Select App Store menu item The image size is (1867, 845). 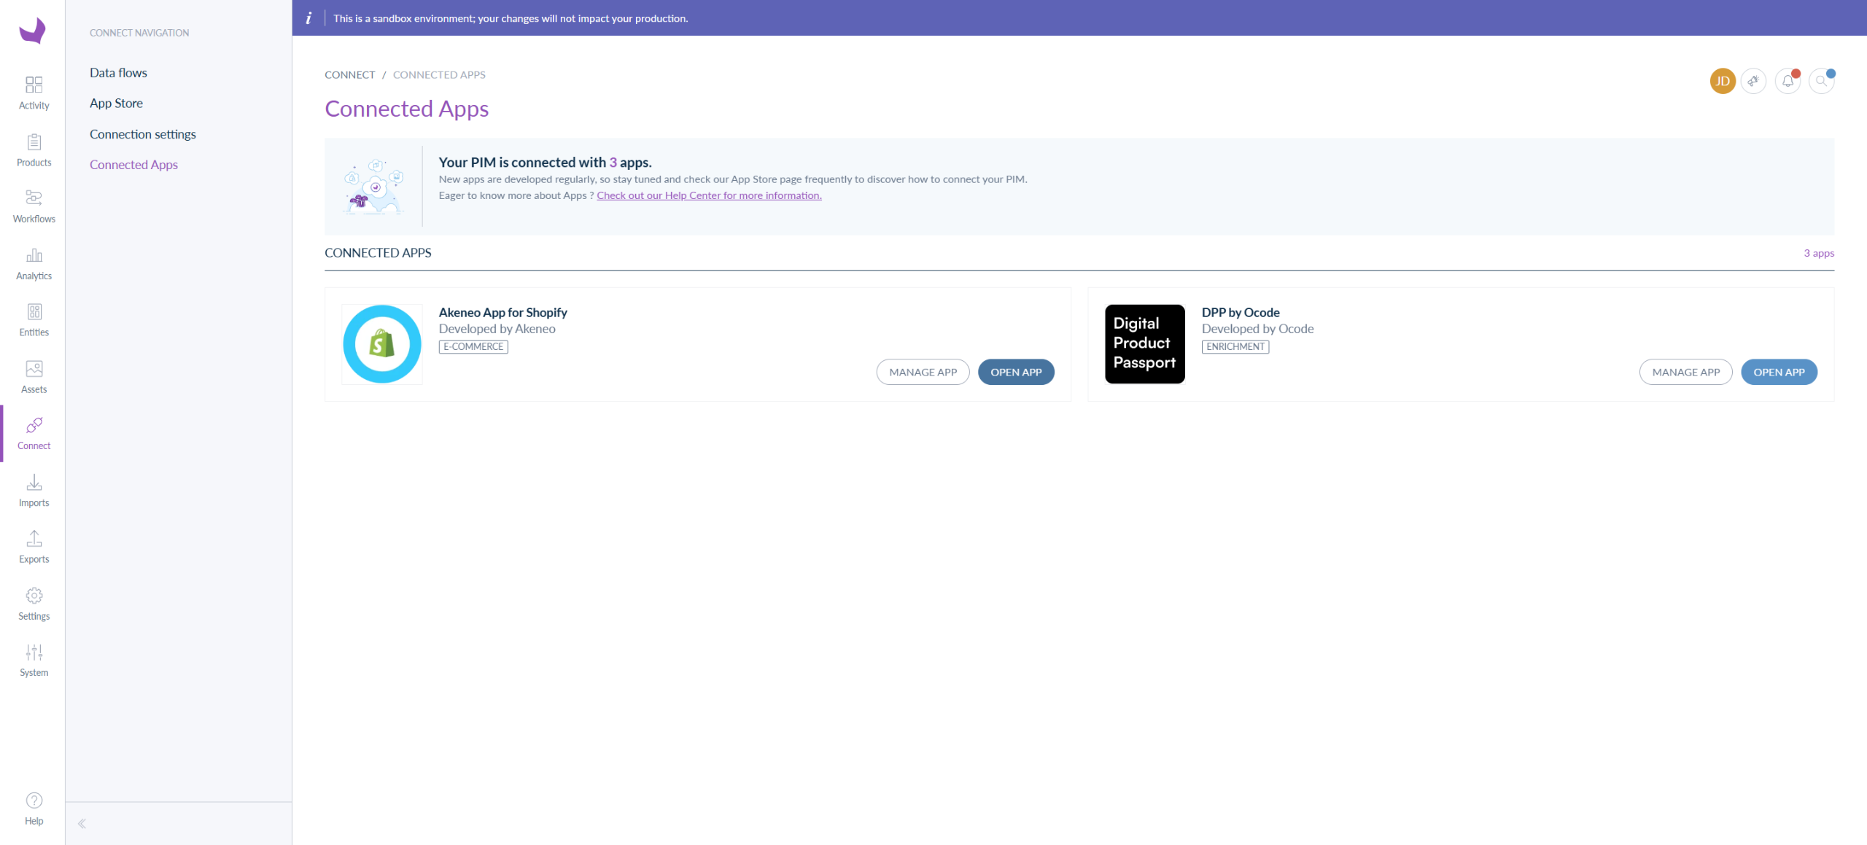tap(116, 104)
